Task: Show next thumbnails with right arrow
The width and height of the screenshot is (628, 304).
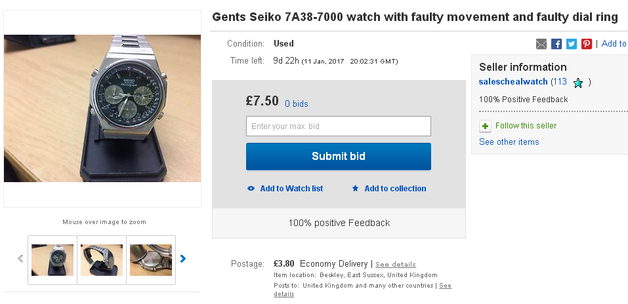Action: pos(183,259)
